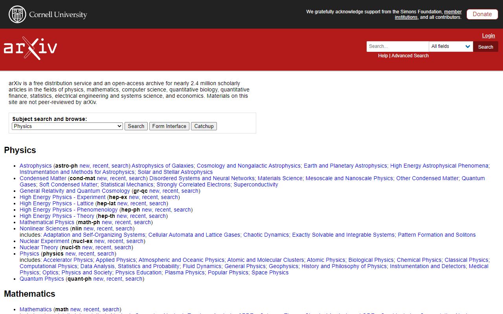Expand the search field category selector chevron
503x314 pixels.
point(468,46)
